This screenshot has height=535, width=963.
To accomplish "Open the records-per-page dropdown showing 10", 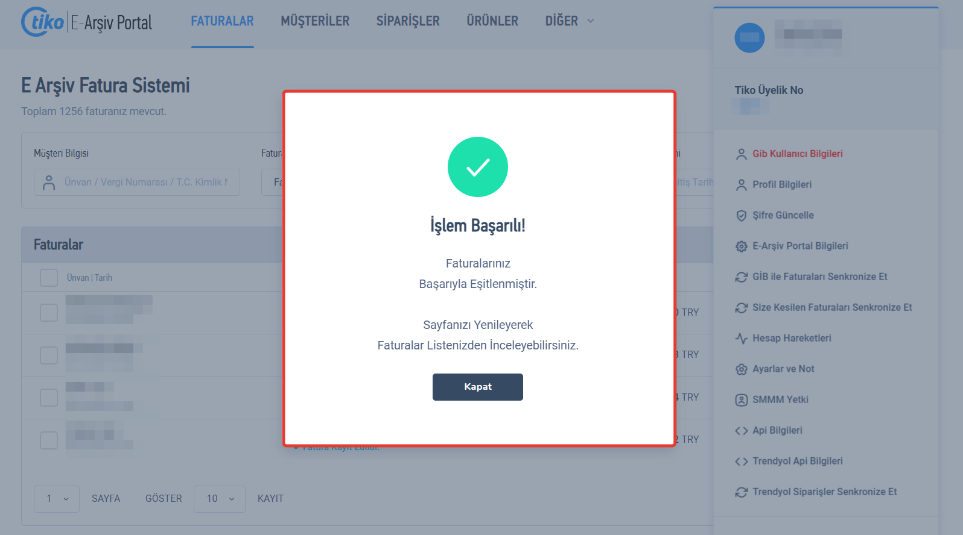I will [x=220, y=499].
